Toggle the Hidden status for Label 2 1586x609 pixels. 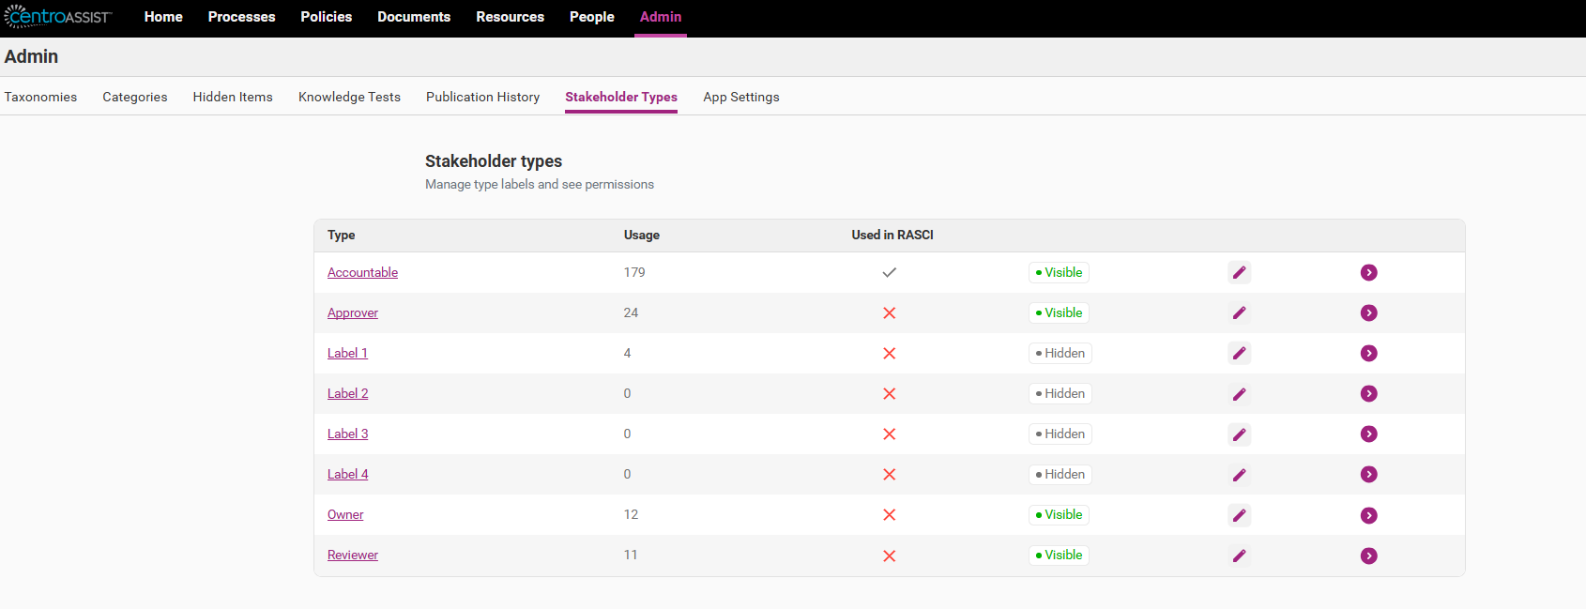[x=1060, y=393]
